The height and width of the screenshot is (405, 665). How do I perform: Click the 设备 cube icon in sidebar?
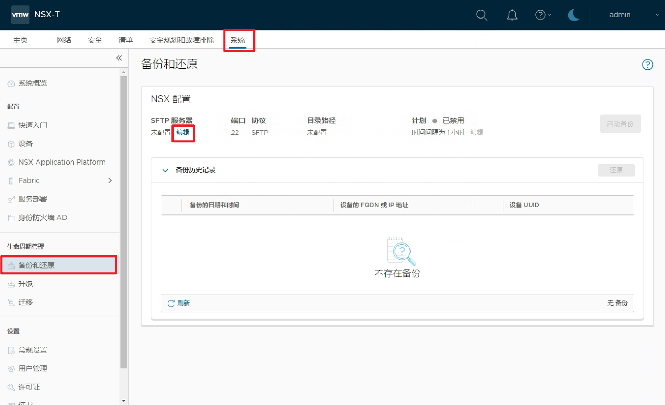click(11, 144)
